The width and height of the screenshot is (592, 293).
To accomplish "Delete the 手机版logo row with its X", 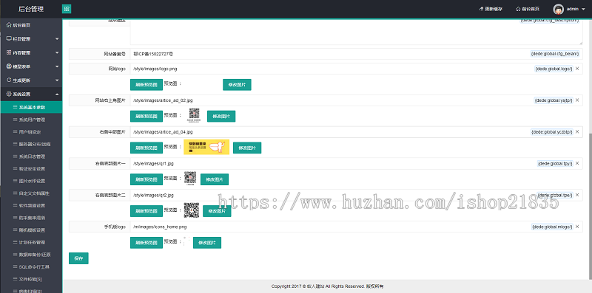I will [577, 227].
